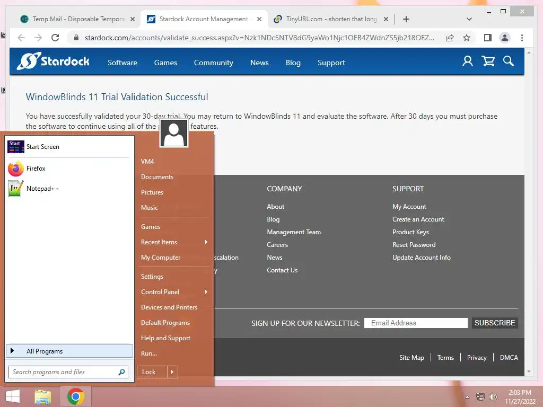Image resolution: width=543 pixels, height=407 pixels.
Task: Close the Temp Mail tab
Action: [x=132, y=19]
